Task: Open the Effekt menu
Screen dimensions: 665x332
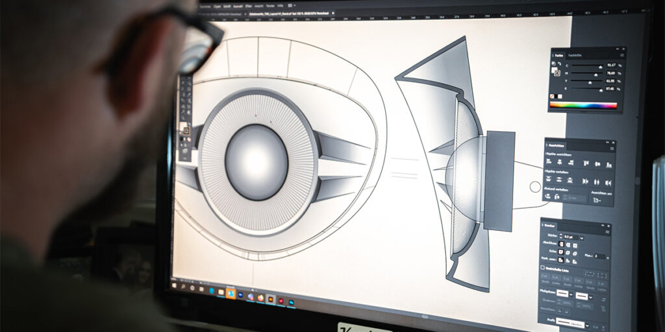Action: 249,6
